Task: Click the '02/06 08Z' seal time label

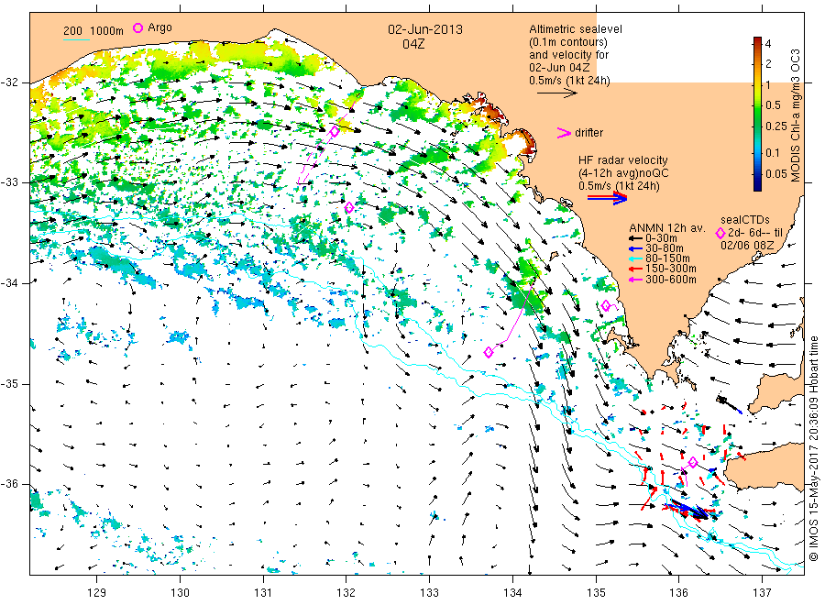Action: pos(747,246)
